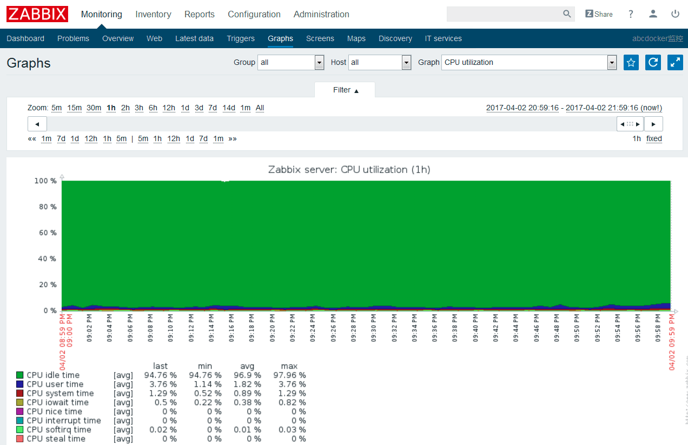
Task: Switch zoom to All period
Action: pyautogui.click(x=260, y=108)
